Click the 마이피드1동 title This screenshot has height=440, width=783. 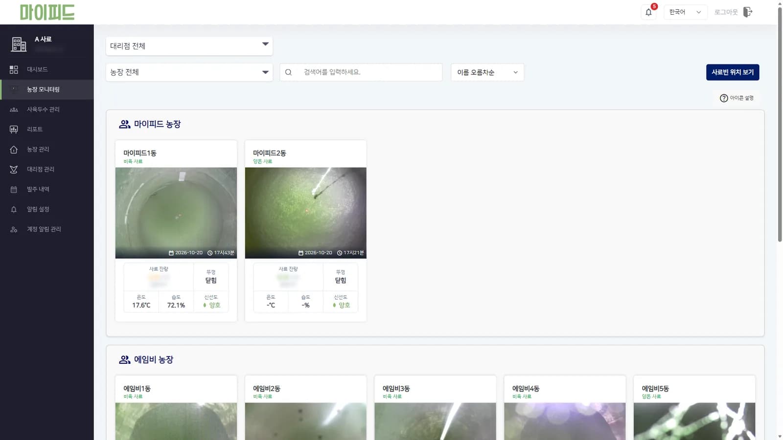tap(140, 154)
